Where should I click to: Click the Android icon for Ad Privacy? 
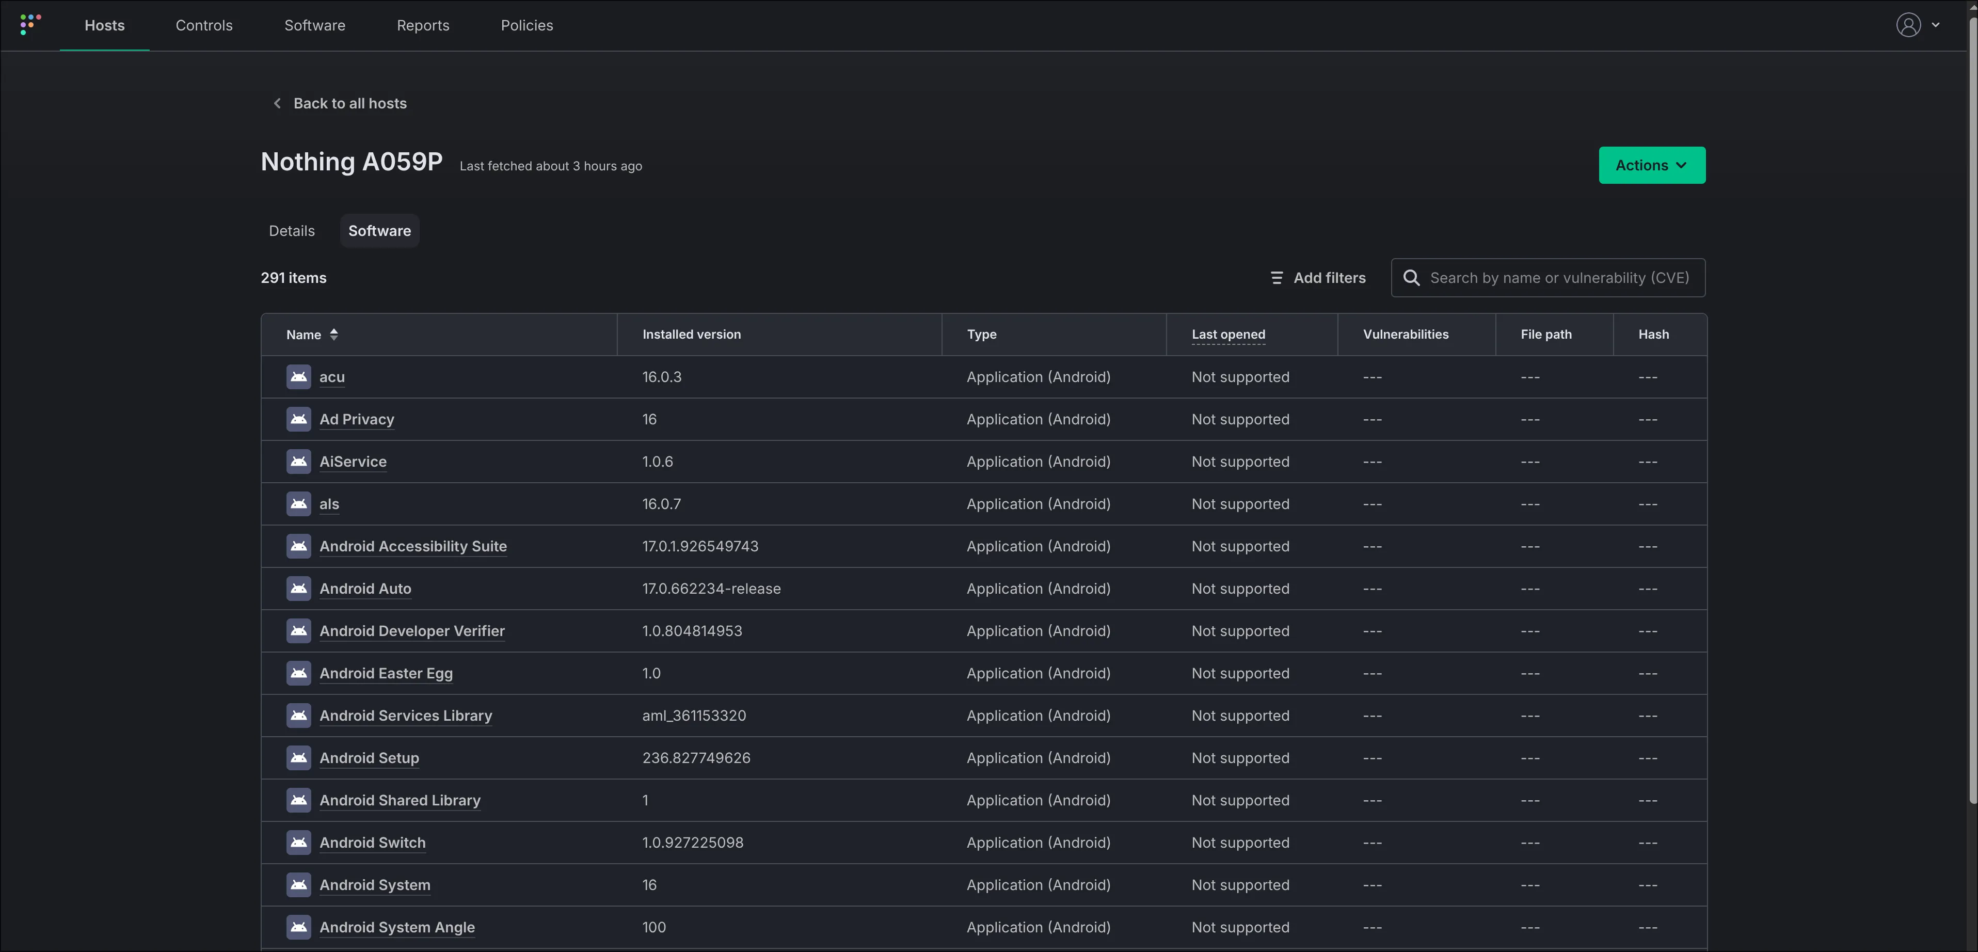(x=299, y=419)
